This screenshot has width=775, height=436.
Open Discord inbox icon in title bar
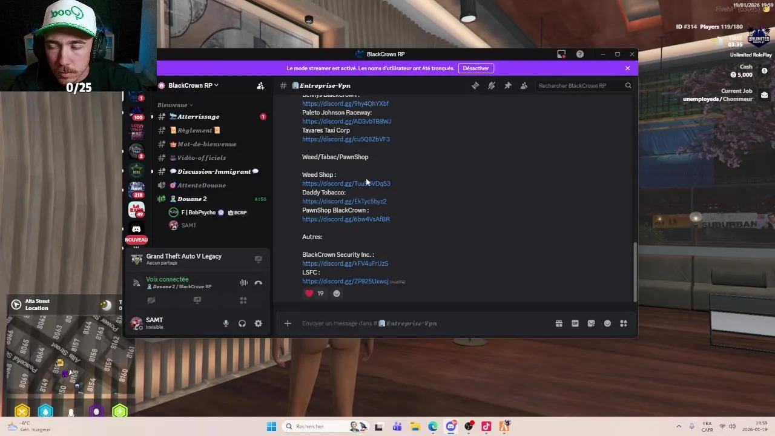pyautogui.click(x=561, y=54)
